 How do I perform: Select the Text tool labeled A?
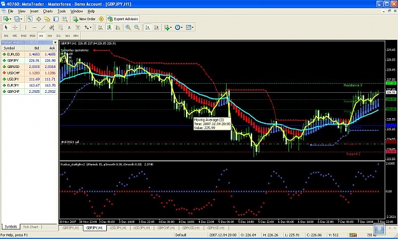(x=69, y=27)
